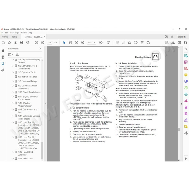Viewport: 189px width, 189px height.
Task: Enable scrolling read mode icon
Action: [x=108, y=43]
